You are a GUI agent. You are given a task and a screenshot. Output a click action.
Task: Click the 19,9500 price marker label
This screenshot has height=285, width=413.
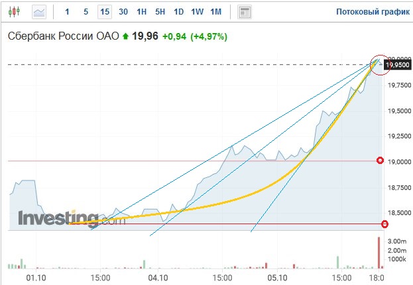tap(398, 65)
